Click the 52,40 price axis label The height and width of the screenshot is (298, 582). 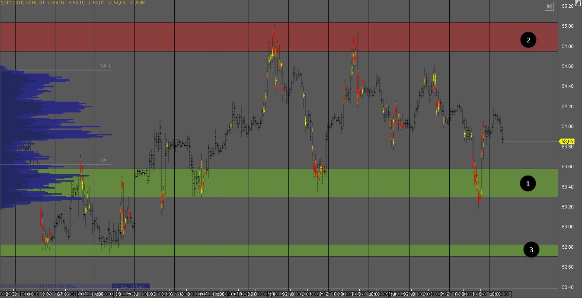[x=567, y=287]
